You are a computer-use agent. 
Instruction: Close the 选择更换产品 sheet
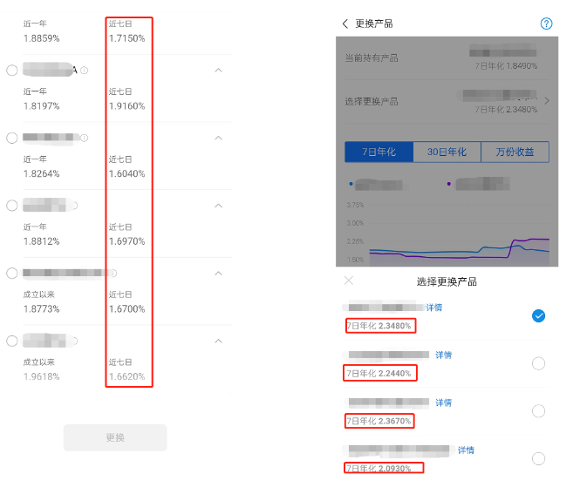349,281
